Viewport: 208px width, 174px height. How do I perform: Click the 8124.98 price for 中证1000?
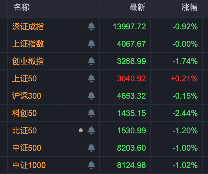coord(131,165)
